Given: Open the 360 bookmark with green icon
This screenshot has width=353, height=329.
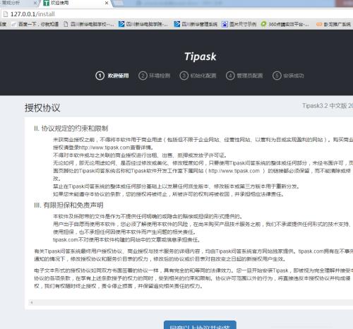Looking at the screenshot, I should click(285, 24).
